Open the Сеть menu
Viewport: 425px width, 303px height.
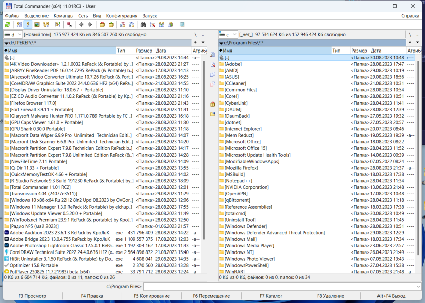point(83,16)
